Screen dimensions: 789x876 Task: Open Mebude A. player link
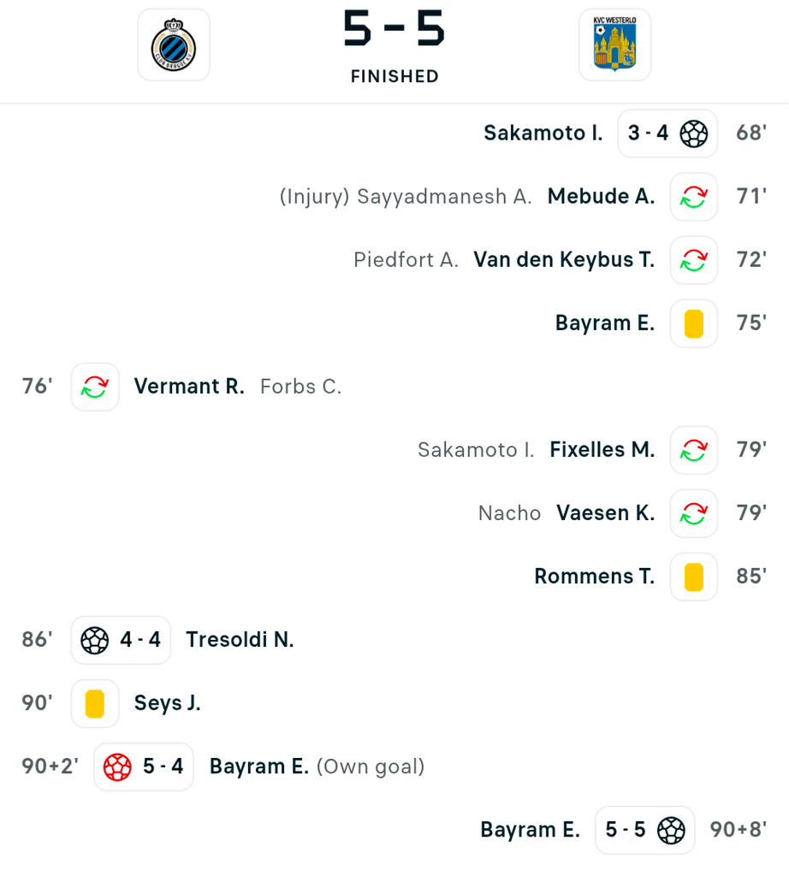point(601,197)
